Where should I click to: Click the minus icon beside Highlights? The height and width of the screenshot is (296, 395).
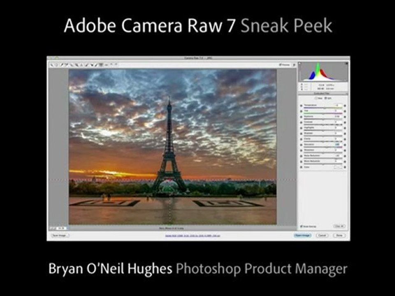(301, 128)
